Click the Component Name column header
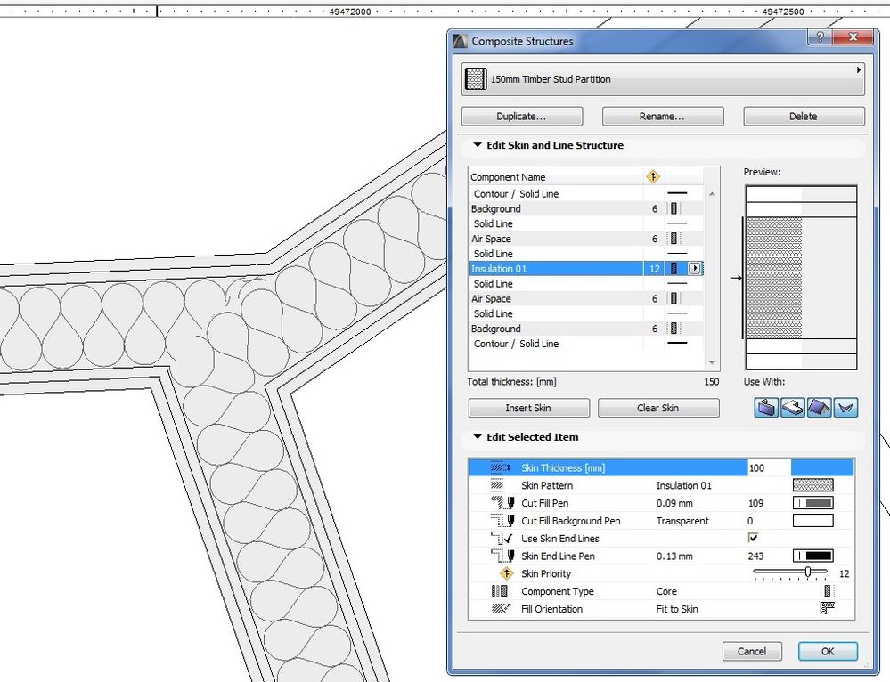Screen dimensions: 890x682 [556, 177]
